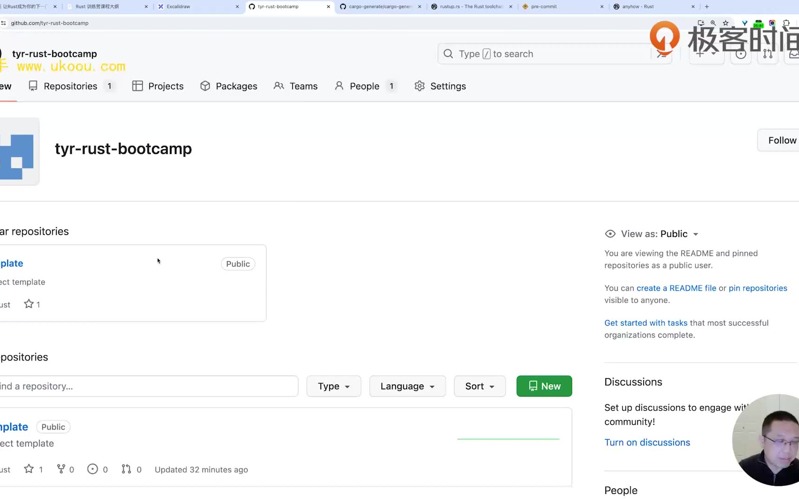Open GitHub pull requests icon in header
The height and width of the screenshot is (499, 799).
768,54
